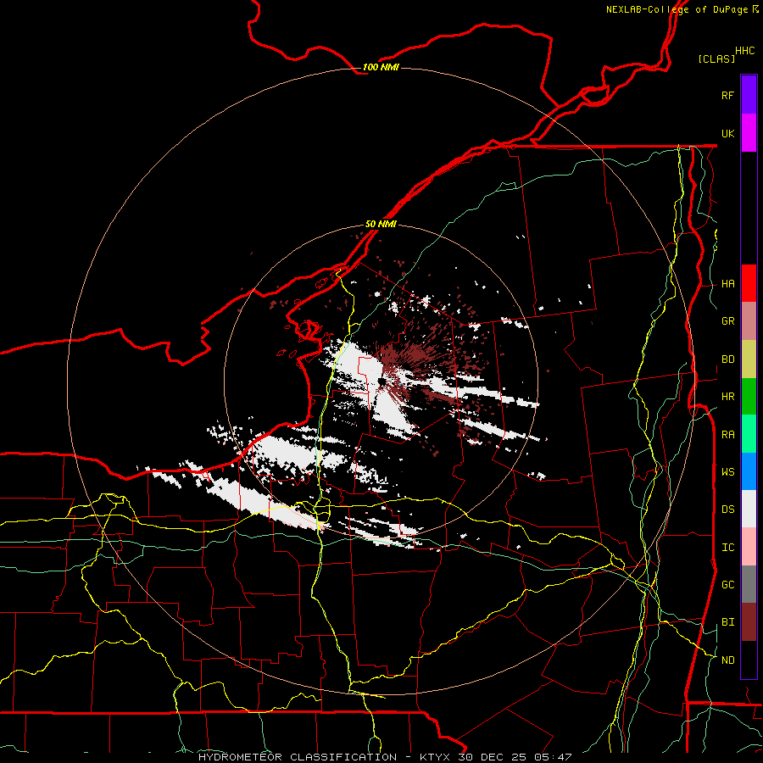Click the BI dark red legend swatch
This screenshot has height=763, width=763.
749,622
